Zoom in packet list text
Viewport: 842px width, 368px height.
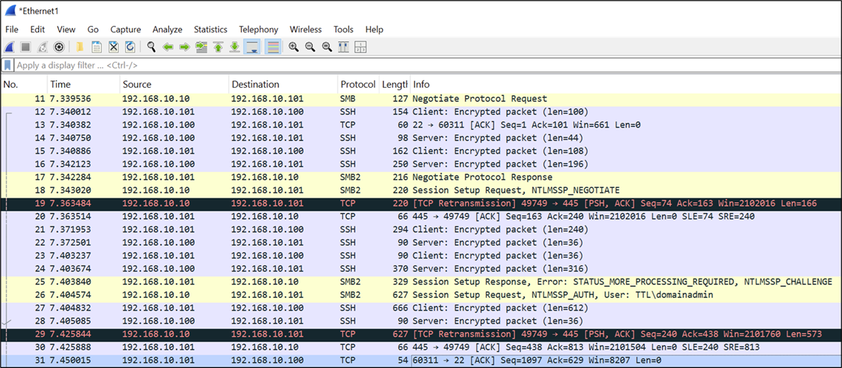click(x=293, y=47)
